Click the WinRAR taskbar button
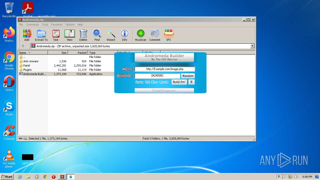Image resolution: width=320 pixels, height=180 pixels. click(x=62, y=177)
